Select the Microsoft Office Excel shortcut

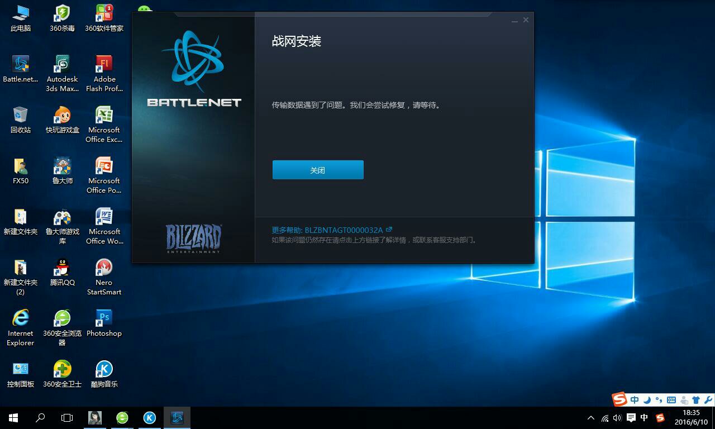(104, 125)
